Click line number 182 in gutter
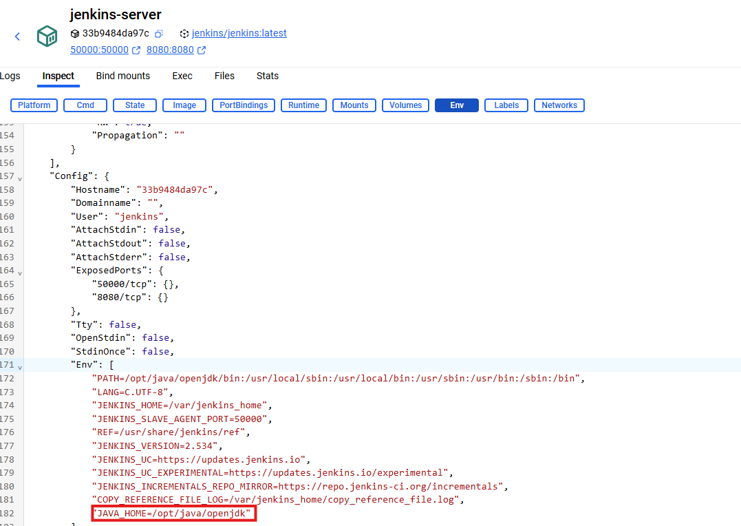Viewport: 741px width, 526px height. tap(7, 514)
